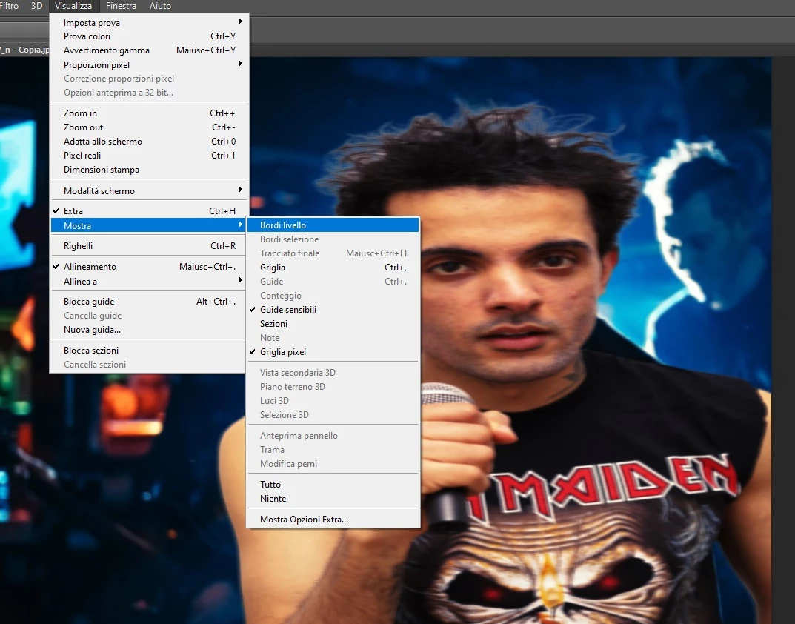Disable Allineamento snapping
The height and width of the screenshot is (624, 795).
150,267
